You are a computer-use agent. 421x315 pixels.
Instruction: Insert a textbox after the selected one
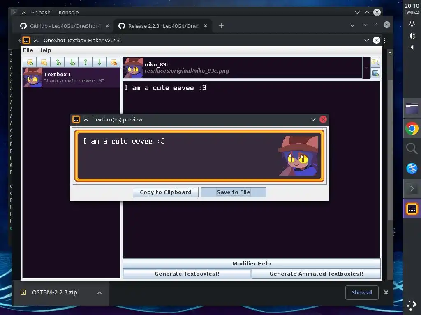click(72, 62)
